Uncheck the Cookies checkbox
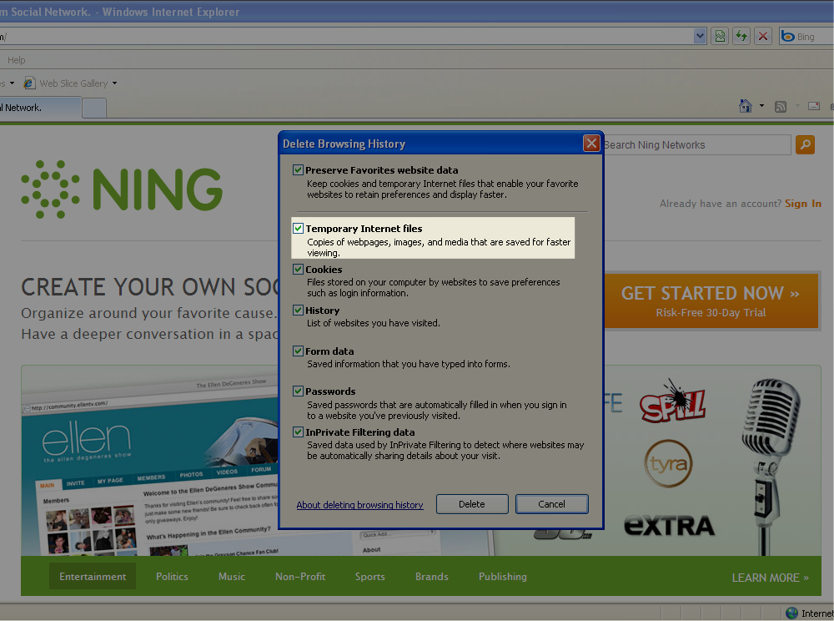 coord(299,270)
